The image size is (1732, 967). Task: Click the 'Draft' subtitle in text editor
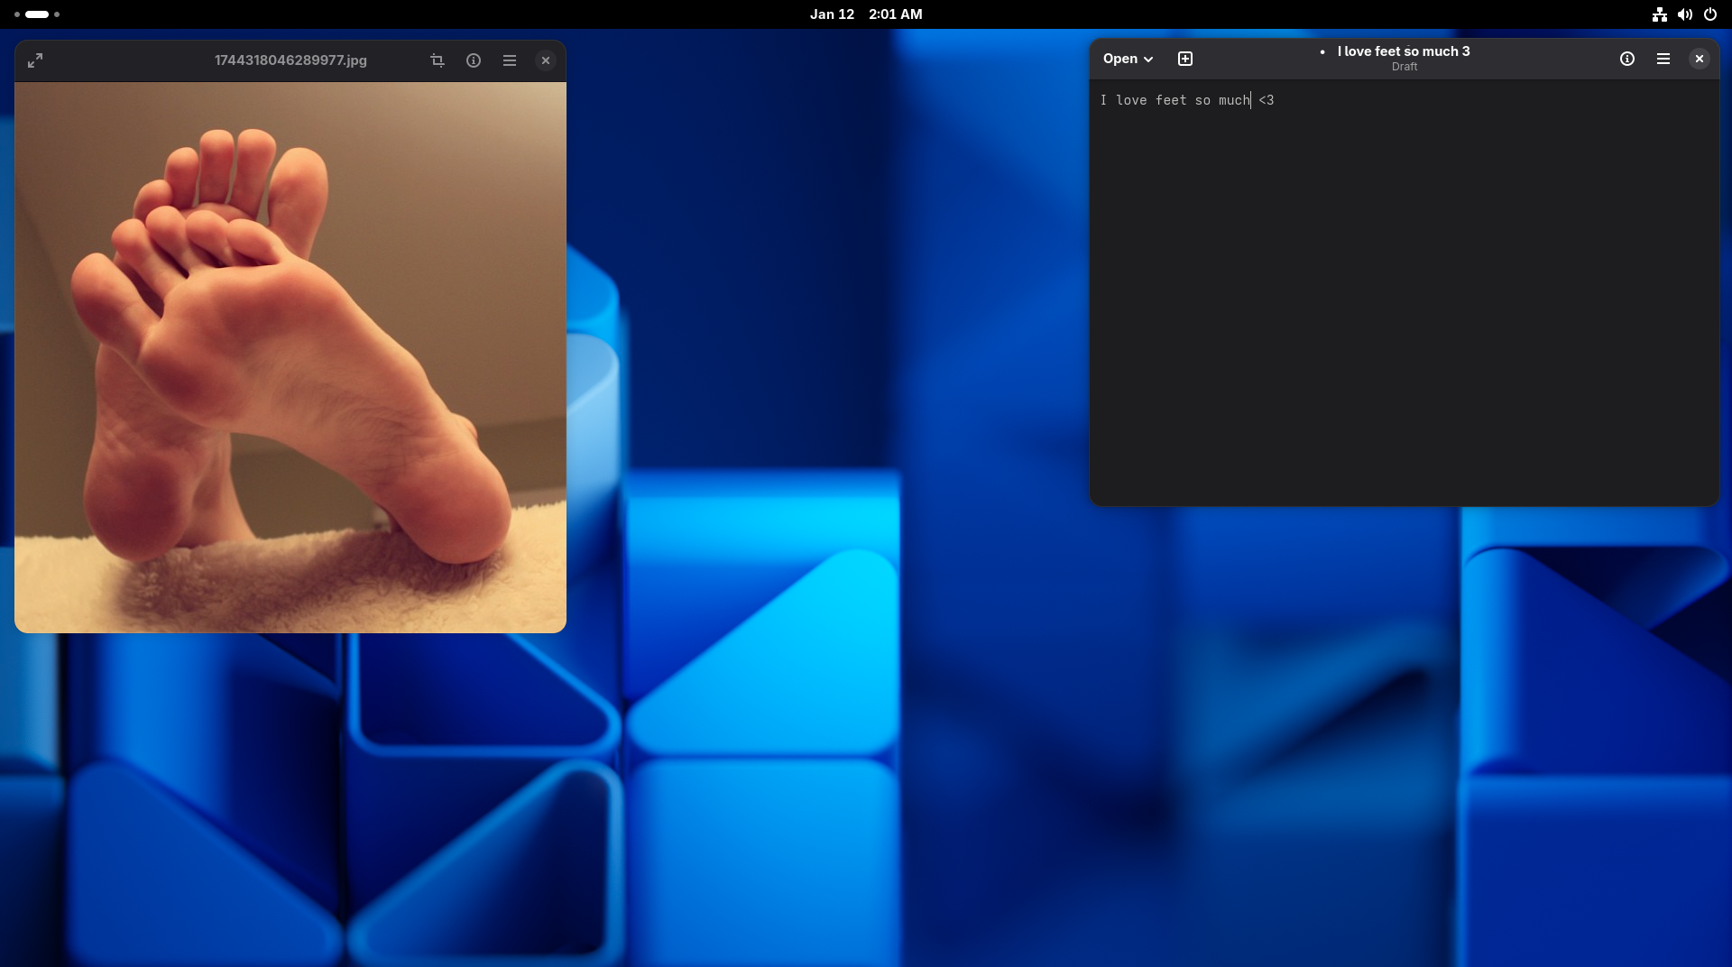point(1405,67)
